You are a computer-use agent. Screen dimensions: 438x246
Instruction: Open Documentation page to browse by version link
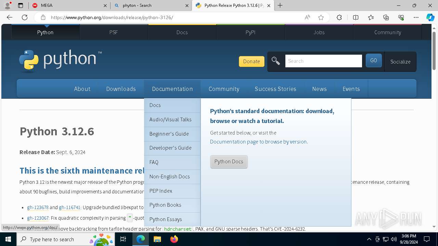coord(258,142)
